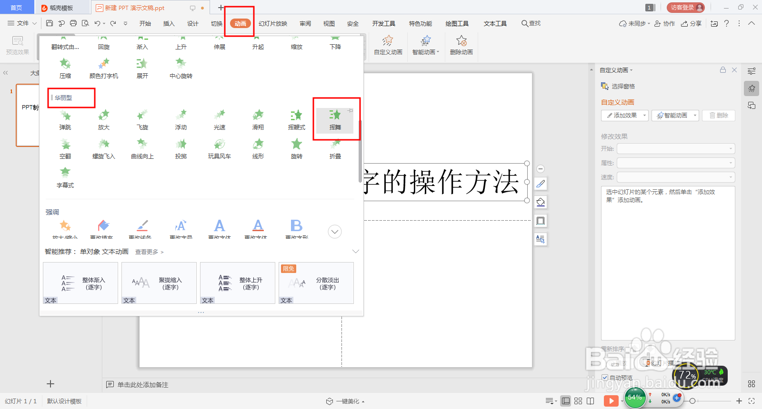Select slide 1 thumbnail in panel
The image size is (762, 409).
[28, 115]
